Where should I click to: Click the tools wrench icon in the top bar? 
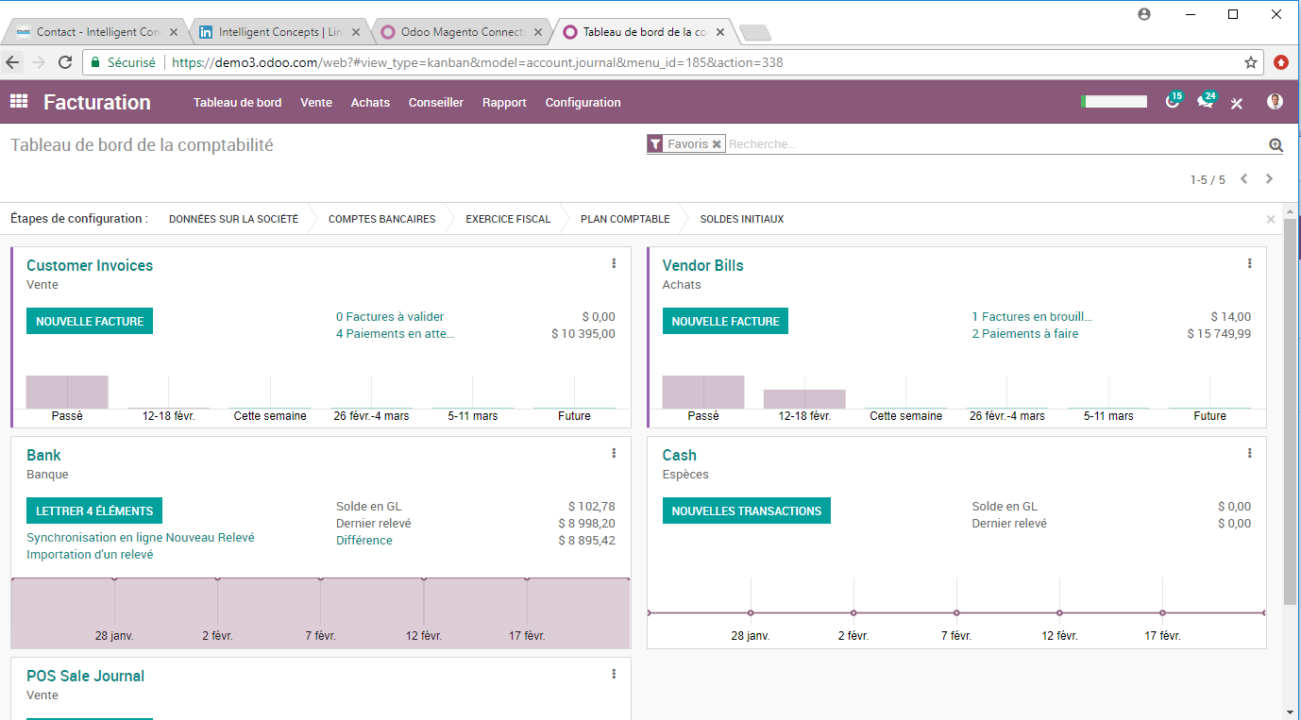coord(1237,102)
